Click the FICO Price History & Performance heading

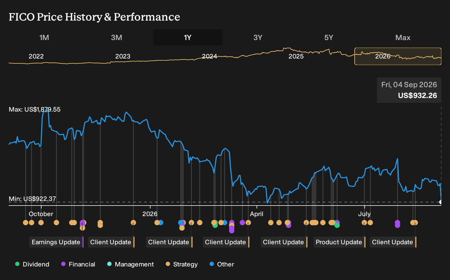[x=94, y=17]
